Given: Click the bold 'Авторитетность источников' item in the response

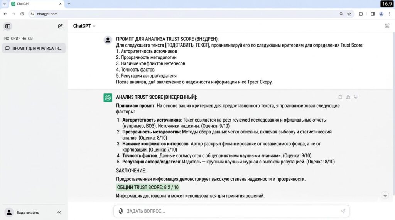Looking at the screenshot, I should [151, 120].
